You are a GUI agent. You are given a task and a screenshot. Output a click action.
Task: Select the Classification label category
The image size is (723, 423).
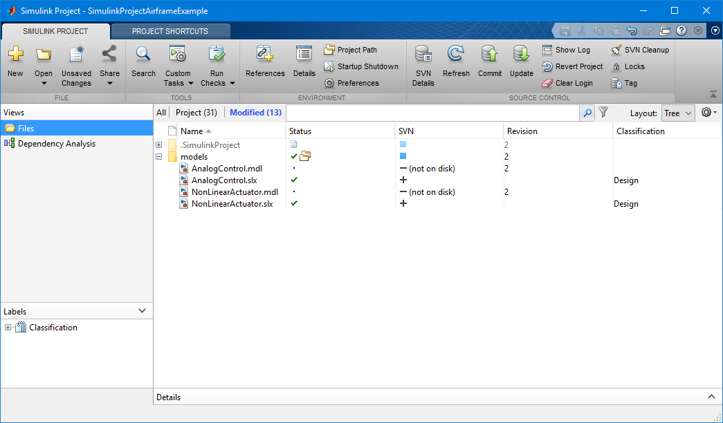pos(53,328)
